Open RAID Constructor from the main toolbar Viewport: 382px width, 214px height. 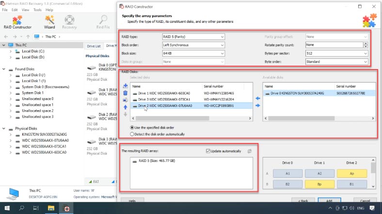click(17, 22)
